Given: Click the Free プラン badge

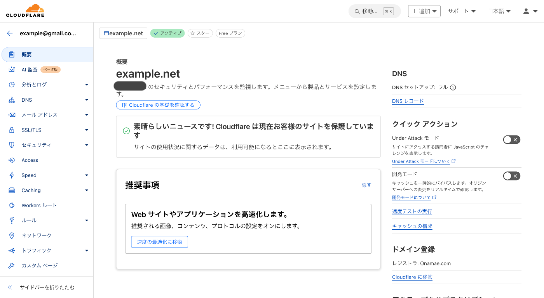Looking at the screenshot, I should pos(230,33).
